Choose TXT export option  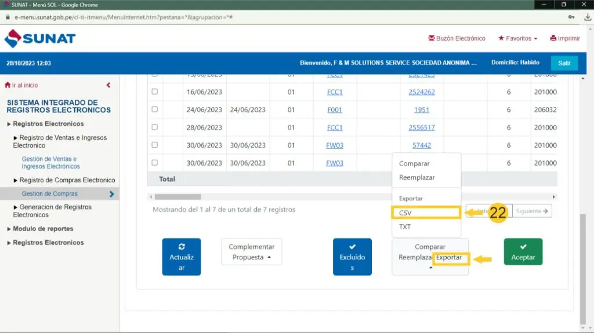[x=405, y=227]
